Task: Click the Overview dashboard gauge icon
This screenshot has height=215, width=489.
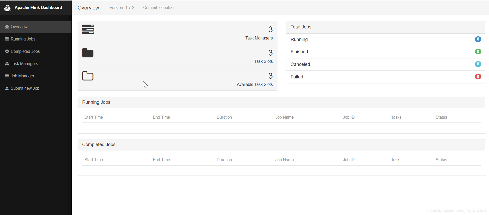Action: (x=7, y=27)
